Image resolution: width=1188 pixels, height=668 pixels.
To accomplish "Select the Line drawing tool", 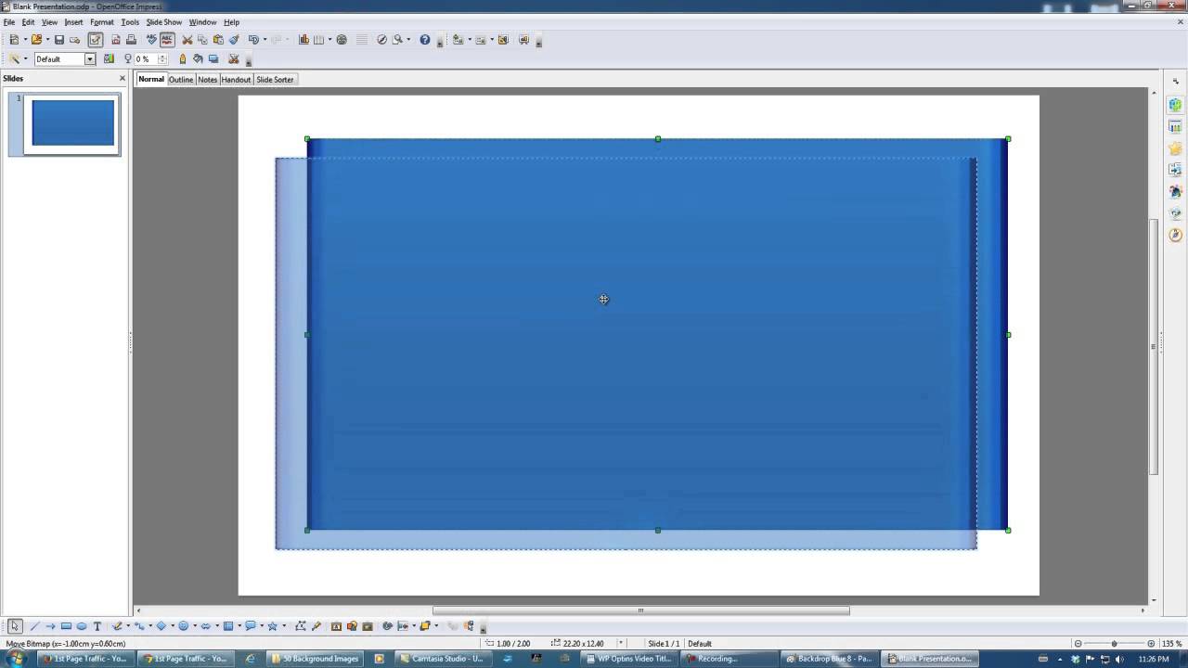I will (33, 626).
